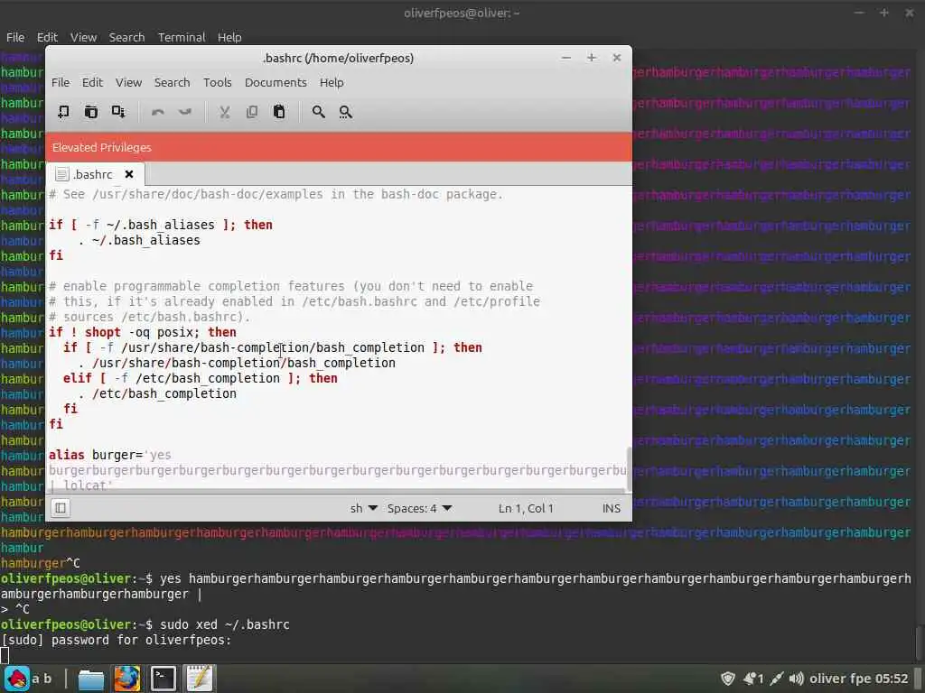Close the .bashrc tab
Viewport: 925px width, 693px height.
point(129,174)
